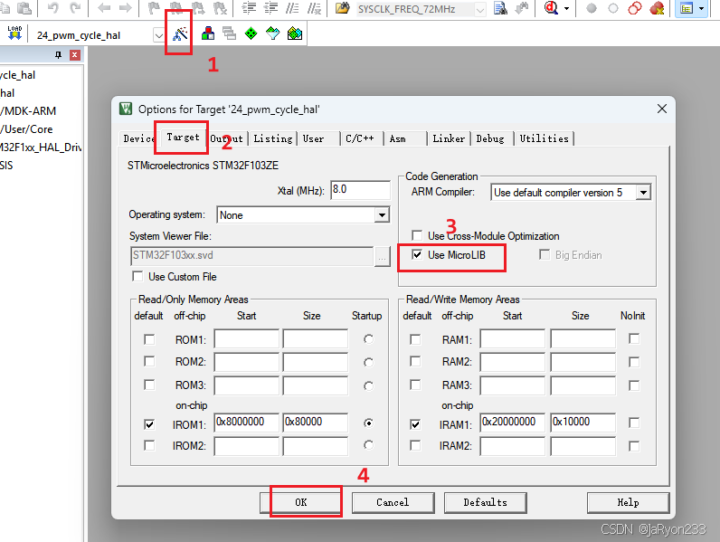Switch to the Utilities tab

545,138
